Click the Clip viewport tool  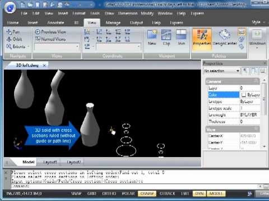(166, 38)
